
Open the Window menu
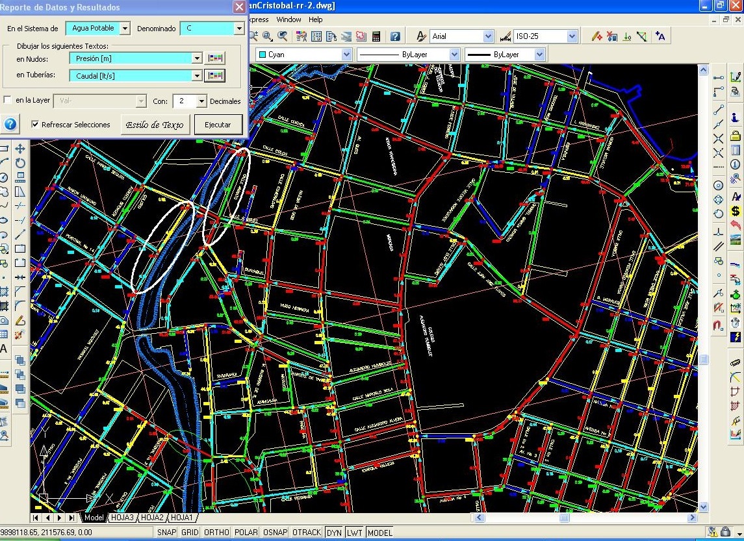pos(289,19)
